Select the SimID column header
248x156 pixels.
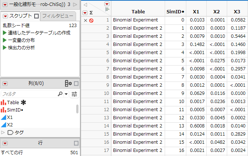point(175,11)
